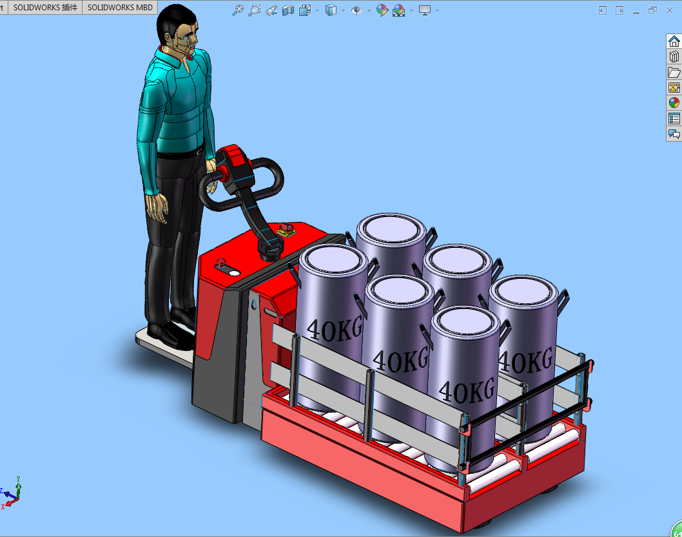Open the Design Library task pane tab
The height and width of the screenshot is (537, 682).
pyautogui.click(x=674, y=57)
